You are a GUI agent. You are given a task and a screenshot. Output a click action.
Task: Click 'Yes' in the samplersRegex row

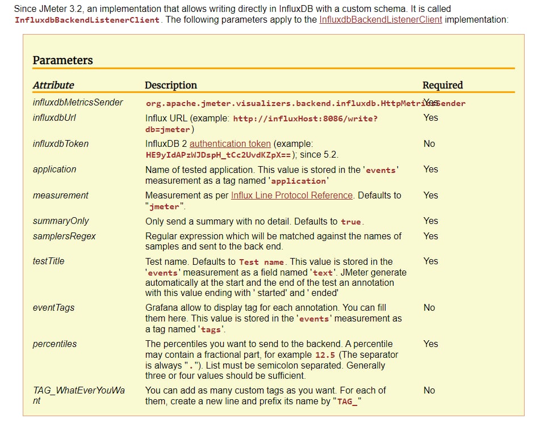431,236
